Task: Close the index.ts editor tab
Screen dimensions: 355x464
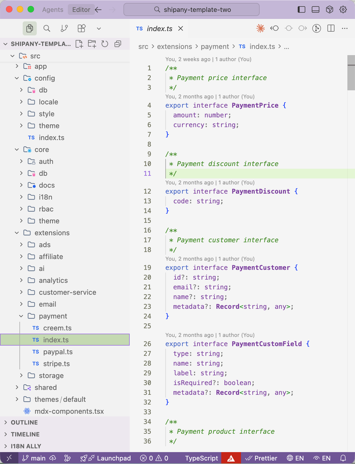Action: 181,28
